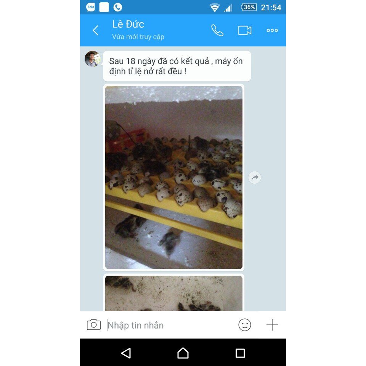
Task: Focus the 'Nhập tin nhắn' message field
Action: [x=170, y=325]
